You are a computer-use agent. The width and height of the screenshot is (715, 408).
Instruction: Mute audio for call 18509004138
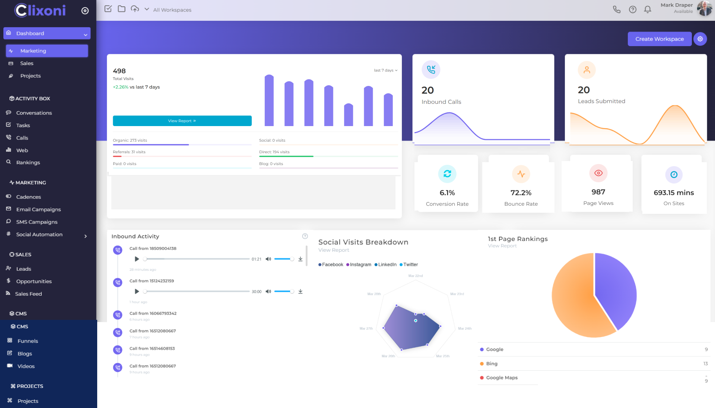pos(268,259)
